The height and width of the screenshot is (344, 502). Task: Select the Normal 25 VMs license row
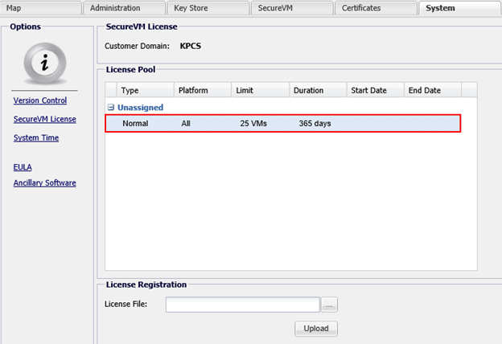[283, 123]
